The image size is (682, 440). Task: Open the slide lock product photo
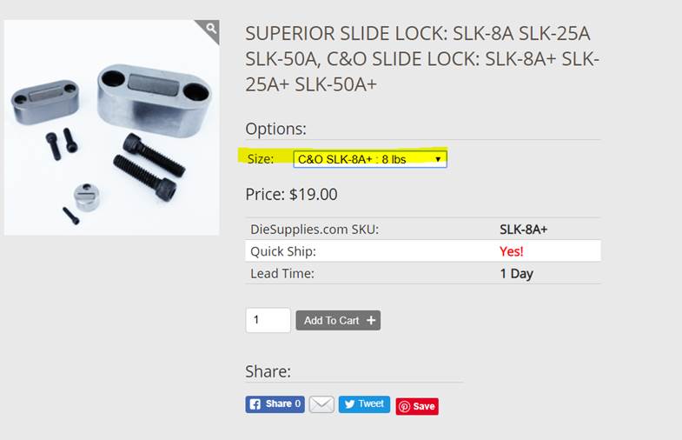(111, 127)
